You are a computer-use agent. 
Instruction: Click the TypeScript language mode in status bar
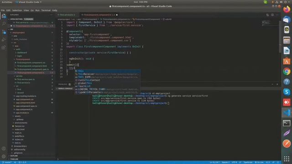click(x=248, y=162)
